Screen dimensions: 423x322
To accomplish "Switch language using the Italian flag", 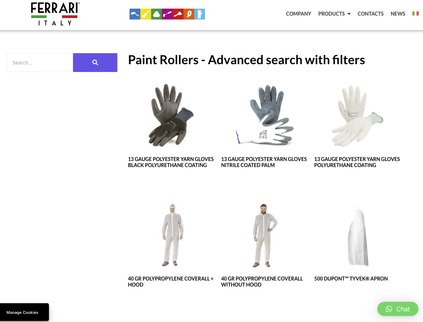I will [x=416, y=13].
